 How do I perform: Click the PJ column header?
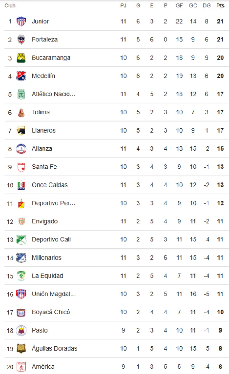pos(123,6)
